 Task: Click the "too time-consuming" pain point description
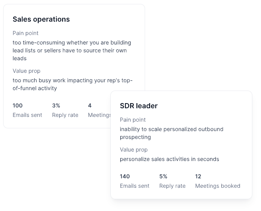tap(72, 50)
